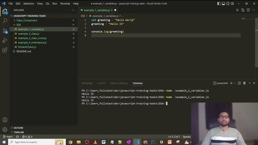Screen dimensions: 258x145
Task: Click the taskbar search box
Action: click(37, 142)
